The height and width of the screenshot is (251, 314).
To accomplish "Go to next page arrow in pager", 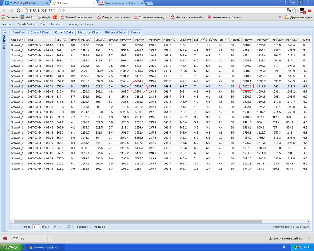I will point(55,227).
